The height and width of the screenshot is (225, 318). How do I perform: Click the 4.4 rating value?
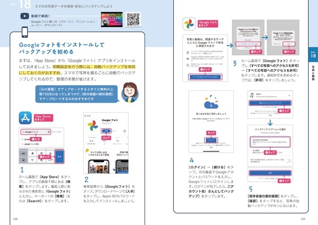[x=92, y=141]
